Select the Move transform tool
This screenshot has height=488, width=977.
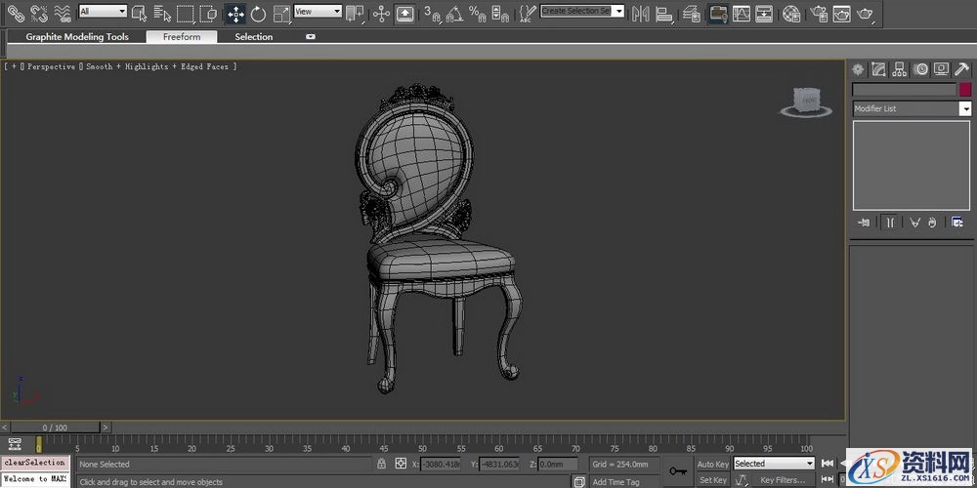235,14
